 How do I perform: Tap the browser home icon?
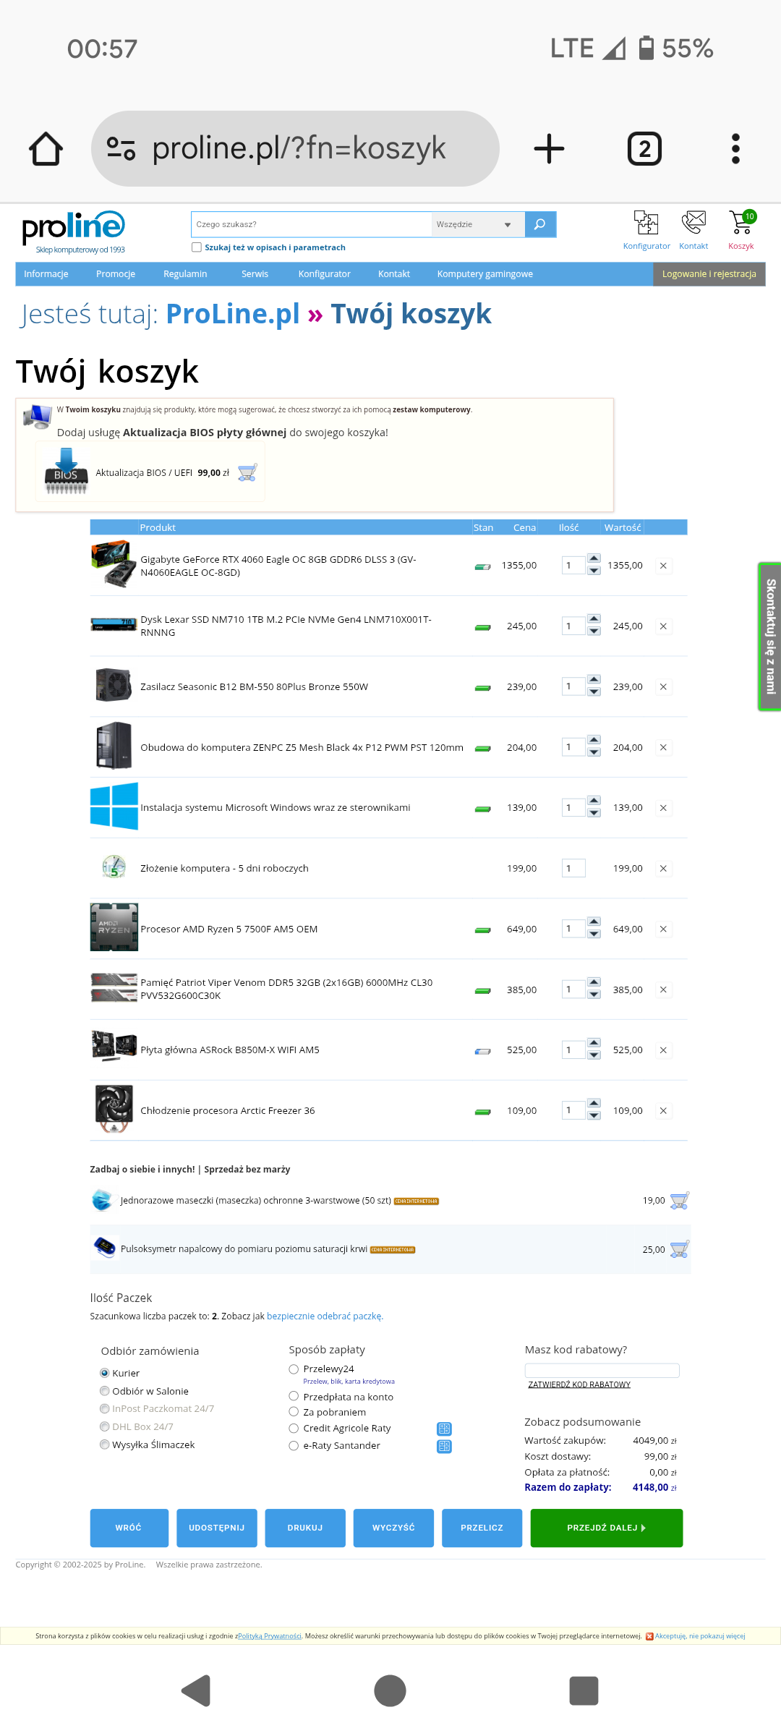[x=46, y=149]
